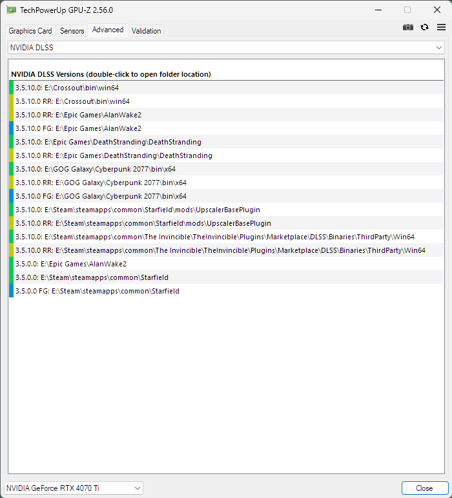Minimize the GPU-Z window
The image size is (452, 498).
(378, 10)
